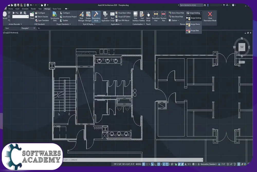Toggle polar tracking in status bar

coord(159,164)
